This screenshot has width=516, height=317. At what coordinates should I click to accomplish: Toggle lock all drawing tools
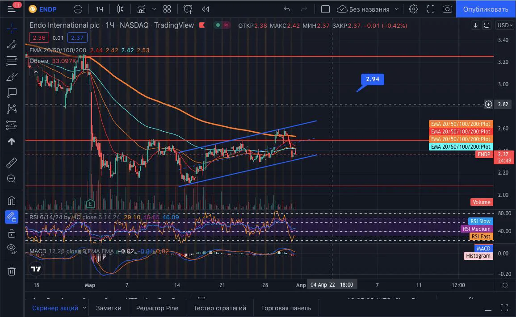click(x=12, y=233)
